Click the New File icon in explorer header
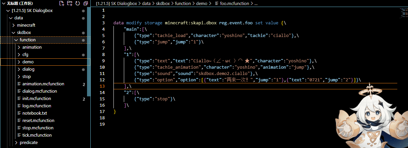Image resolution: width=408 pixels, height=148 pixels. (x=62, y=3)
